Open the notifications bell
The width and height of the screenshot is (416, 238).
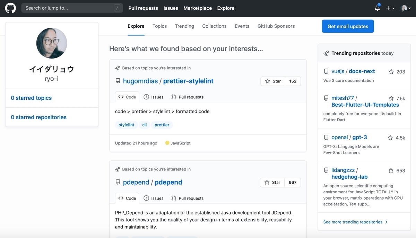[x=378, y=8]
